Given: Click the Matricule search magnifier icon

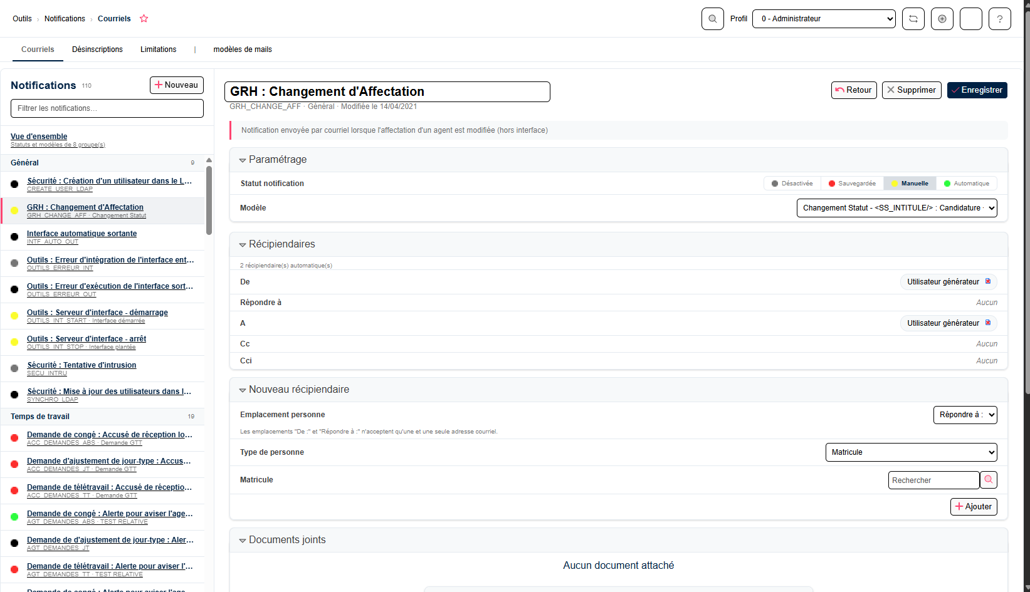Looking at the screenshot, I should click(x=989, y=480).
